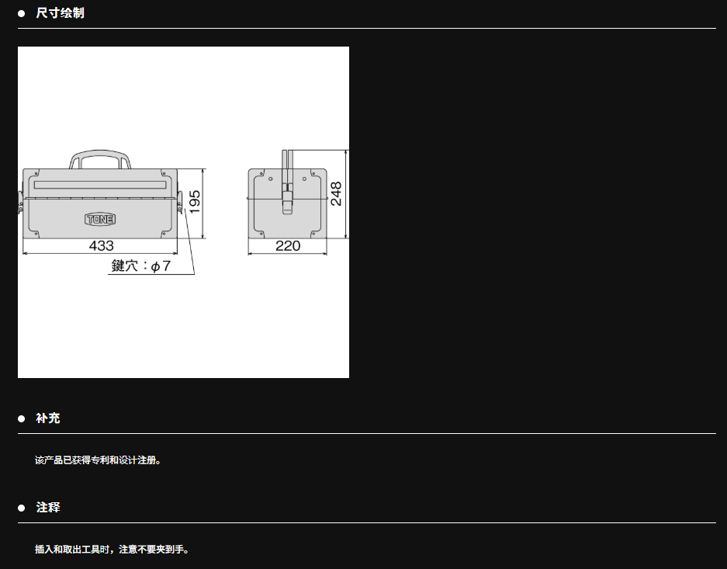Click the long label slot on the toolbox lid

click(x=100, y=185)
